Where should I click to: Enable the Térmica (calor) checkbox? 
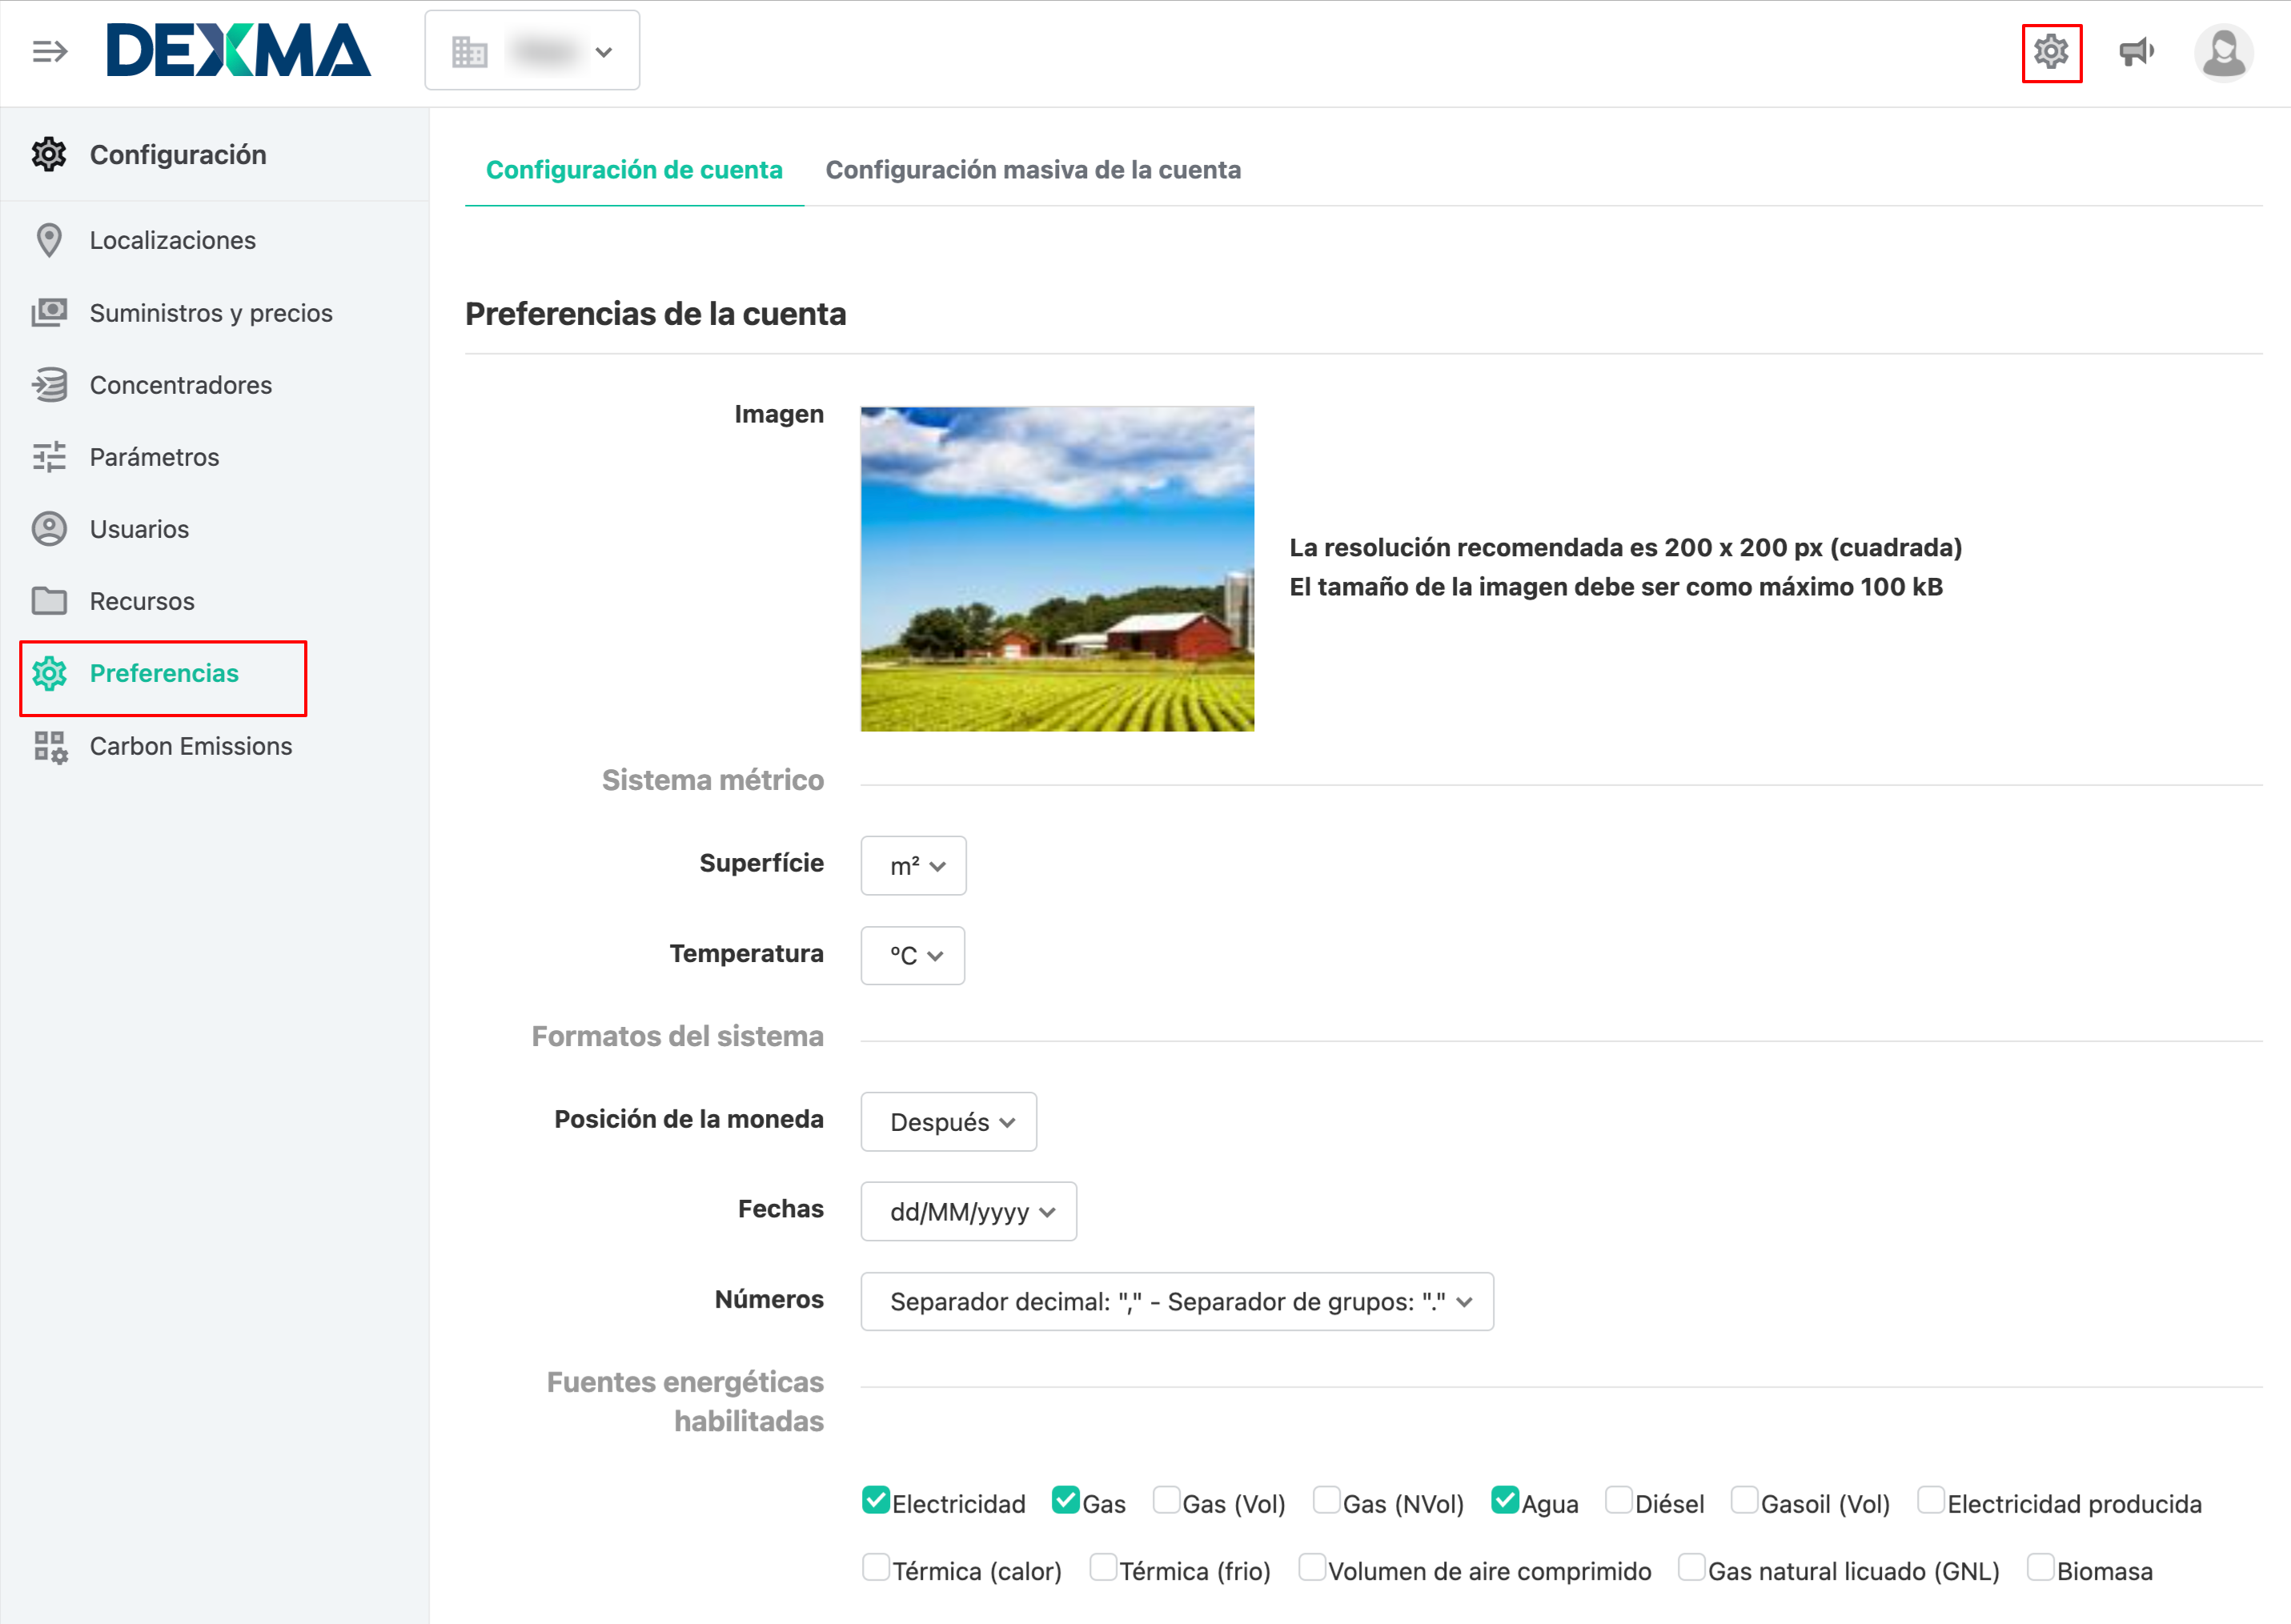click(x=875, y=1567)
